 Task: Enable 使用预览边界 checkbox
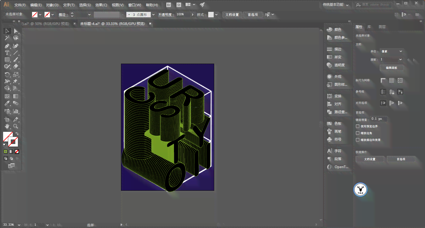pos(358,126)
